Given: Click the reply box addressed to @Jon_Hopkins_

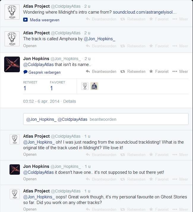Looking at the screenshot, I should pos(106,119).
